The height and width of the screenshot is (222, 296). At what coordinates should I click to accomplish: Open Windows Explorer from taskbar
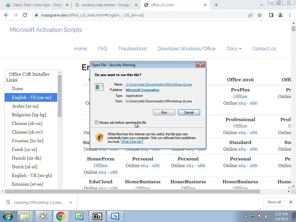click(25, 216)
